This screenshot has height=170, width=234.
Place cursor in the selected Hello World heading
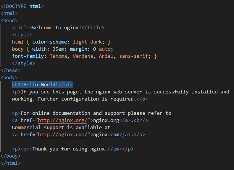43,85
